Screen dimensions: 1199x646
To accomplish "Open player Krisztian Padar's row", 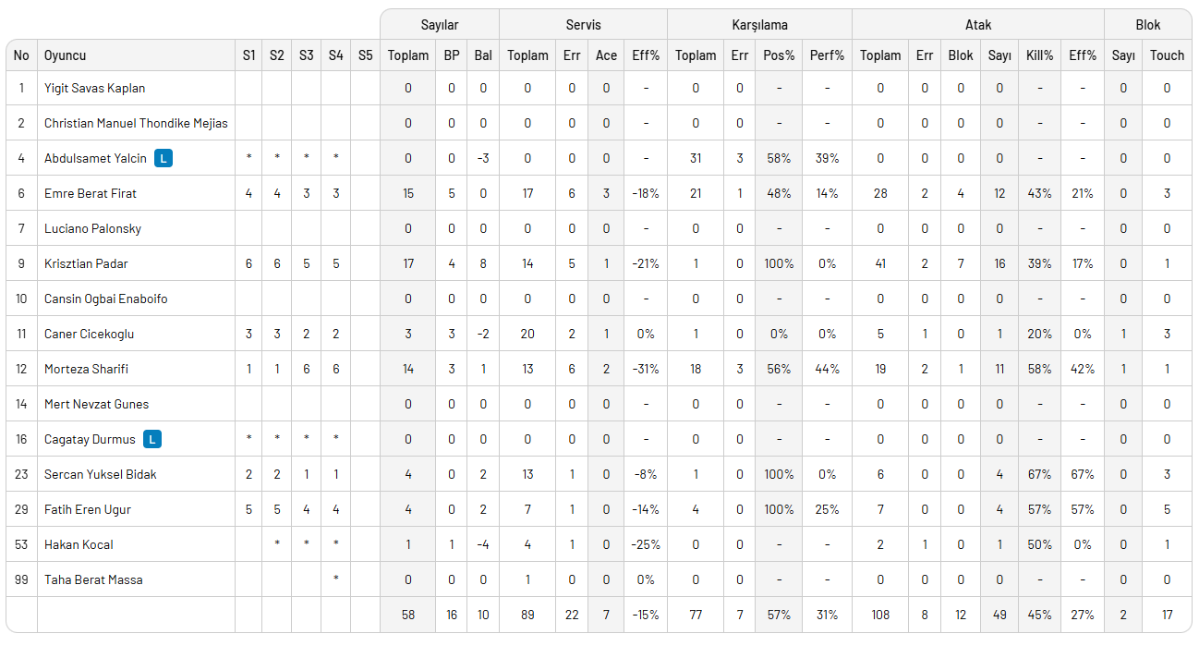I will coord(86,263).
